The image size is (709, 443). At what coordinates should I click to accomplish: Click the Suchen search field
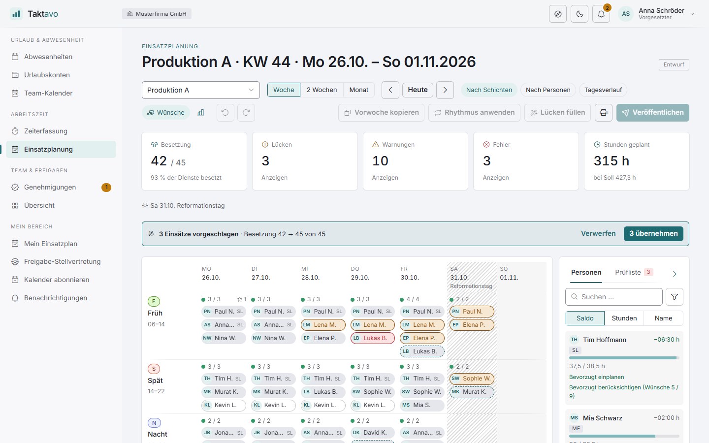point(614,297)
